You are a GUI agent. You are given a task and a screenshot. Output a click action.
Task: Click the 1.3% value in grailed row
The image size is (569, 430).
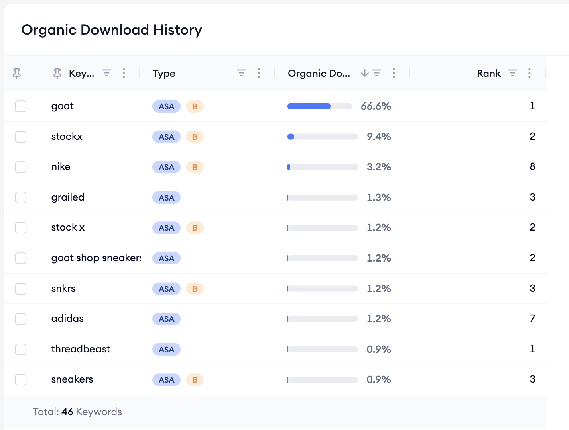click(x=379, y=197)
